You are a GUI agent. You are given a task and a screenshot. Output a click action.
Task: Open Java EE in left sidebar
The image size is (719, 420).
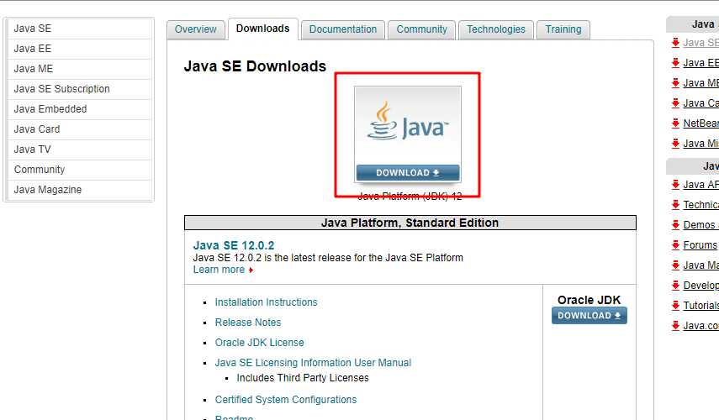[x=80, y=49]
